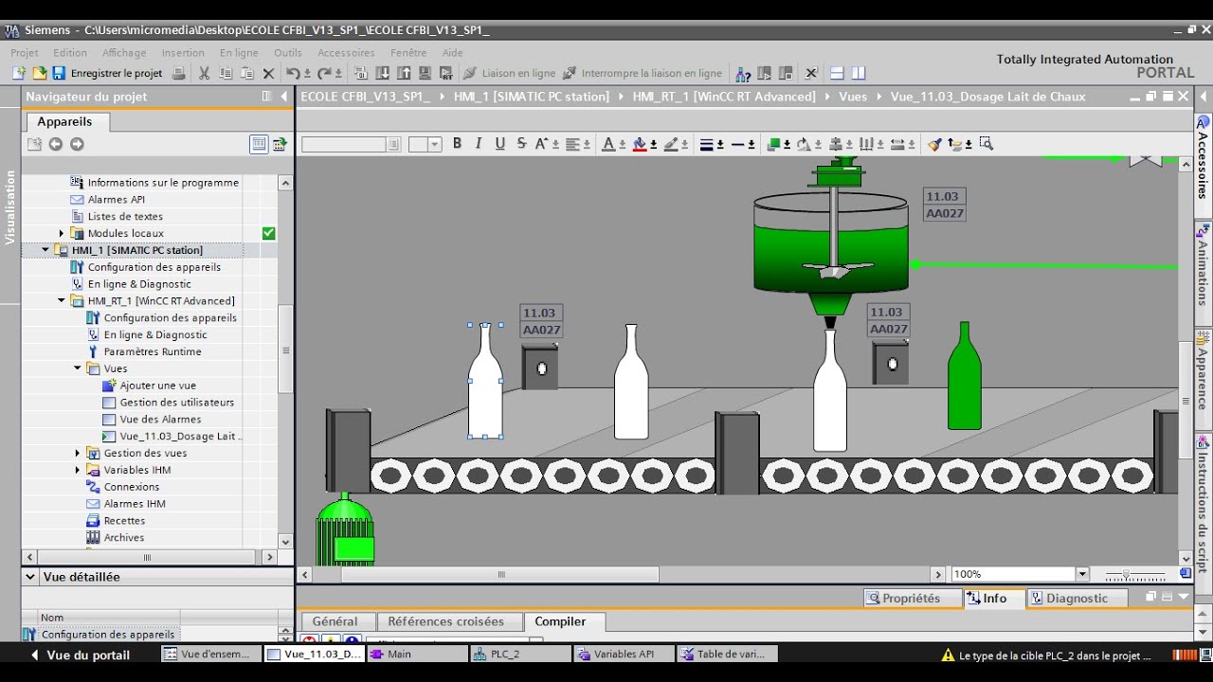
Task: Open the Edition menu
Action: [x=70, y=53]
